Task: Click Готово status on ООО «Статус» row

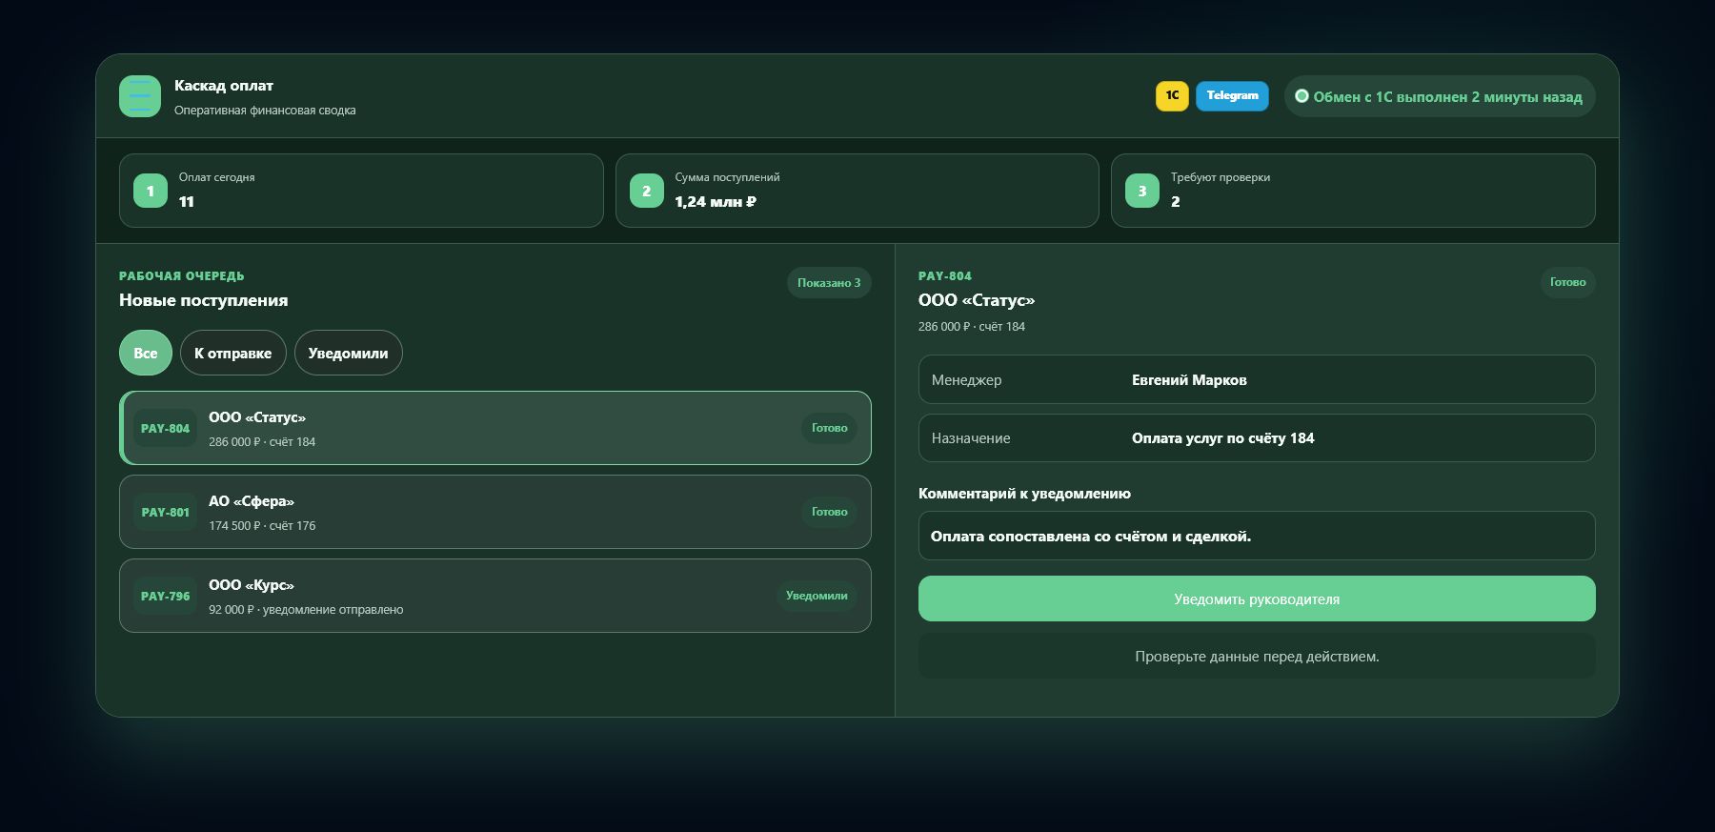Action: click(829, 428)
